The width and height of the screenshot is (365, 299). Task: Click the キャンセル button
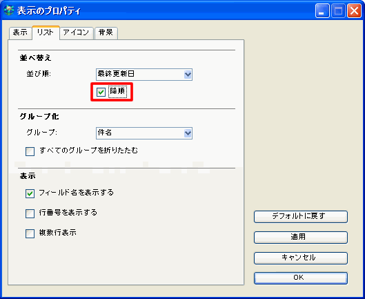[x=301, y=258]
